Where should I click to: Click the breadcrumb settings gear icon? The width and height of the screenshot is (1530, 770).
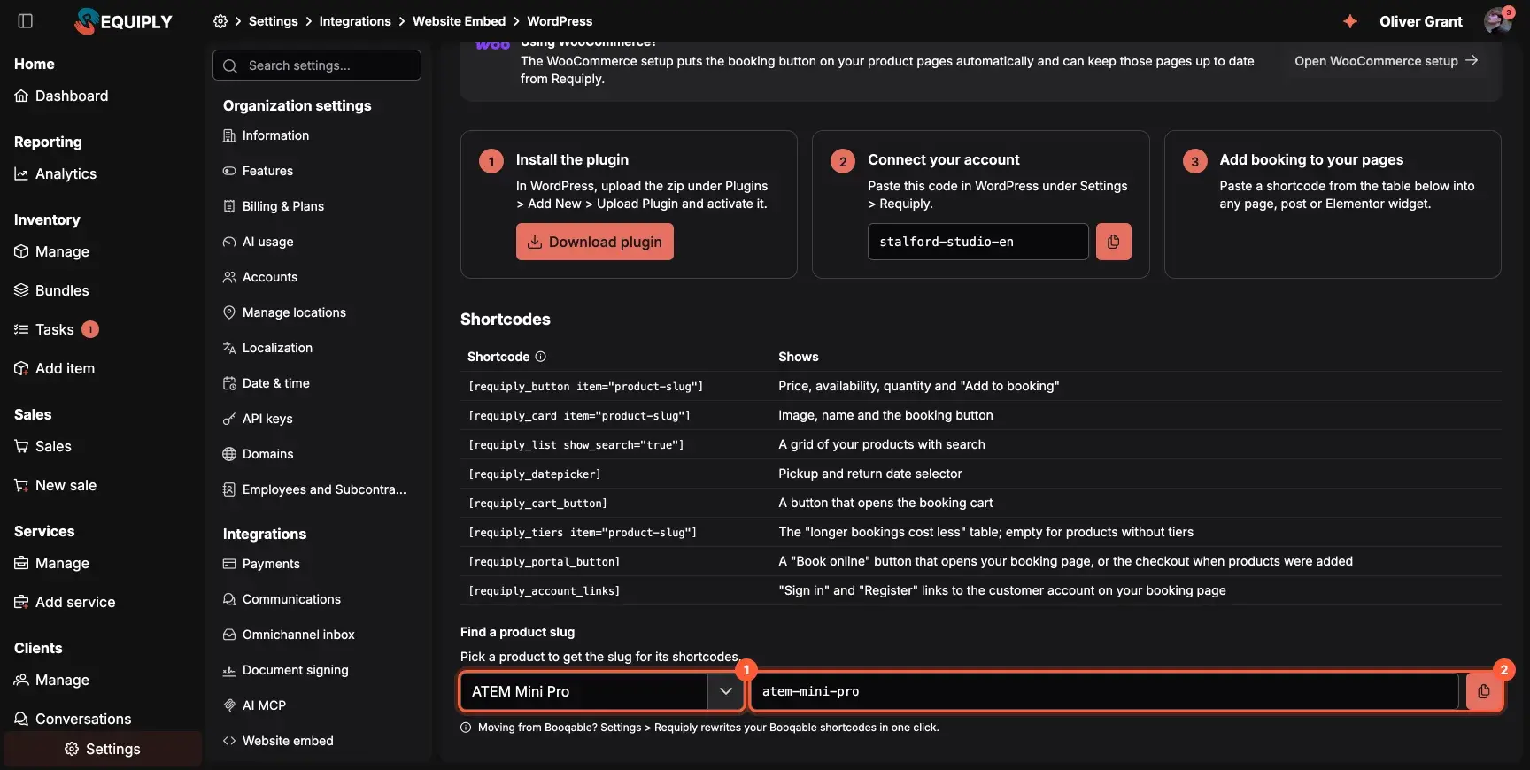[220, 21]
